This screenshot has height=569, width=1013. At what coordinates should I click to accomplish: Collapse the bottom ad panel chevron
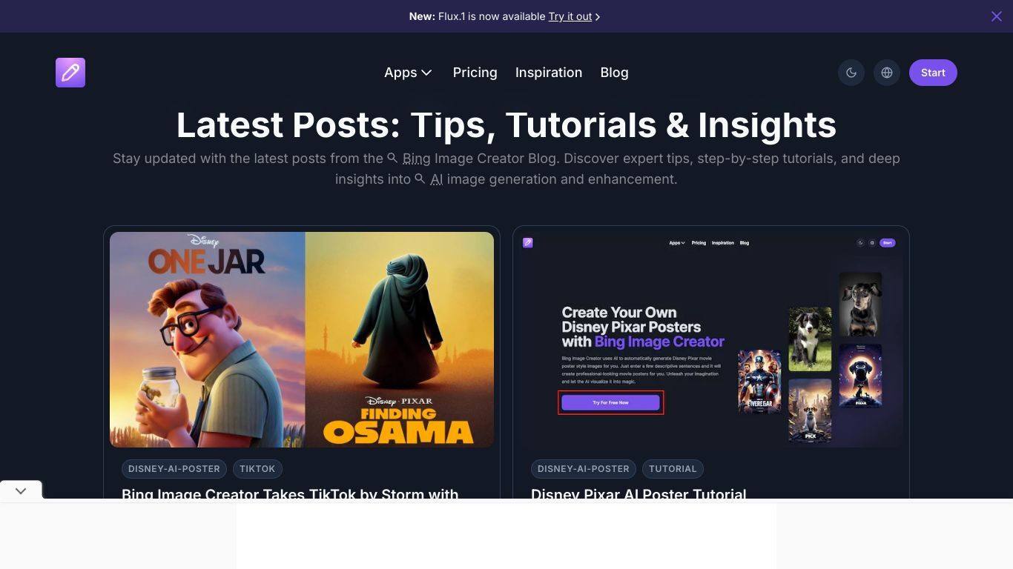point(21,490)
